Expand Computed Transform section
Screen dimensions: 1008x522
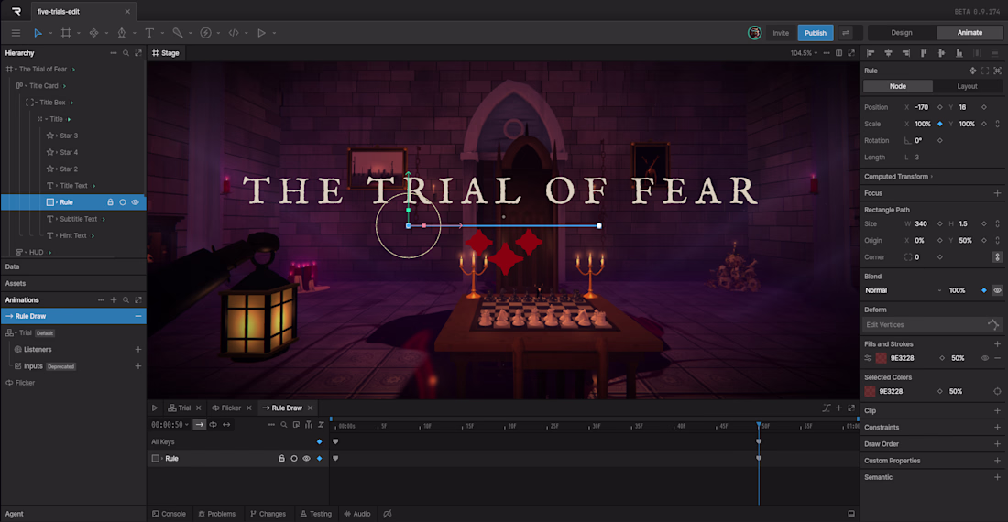(x=898, y=177)
